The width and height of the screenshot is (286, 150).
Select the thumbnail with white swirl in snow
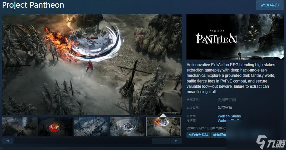click(x=127, y=126)
